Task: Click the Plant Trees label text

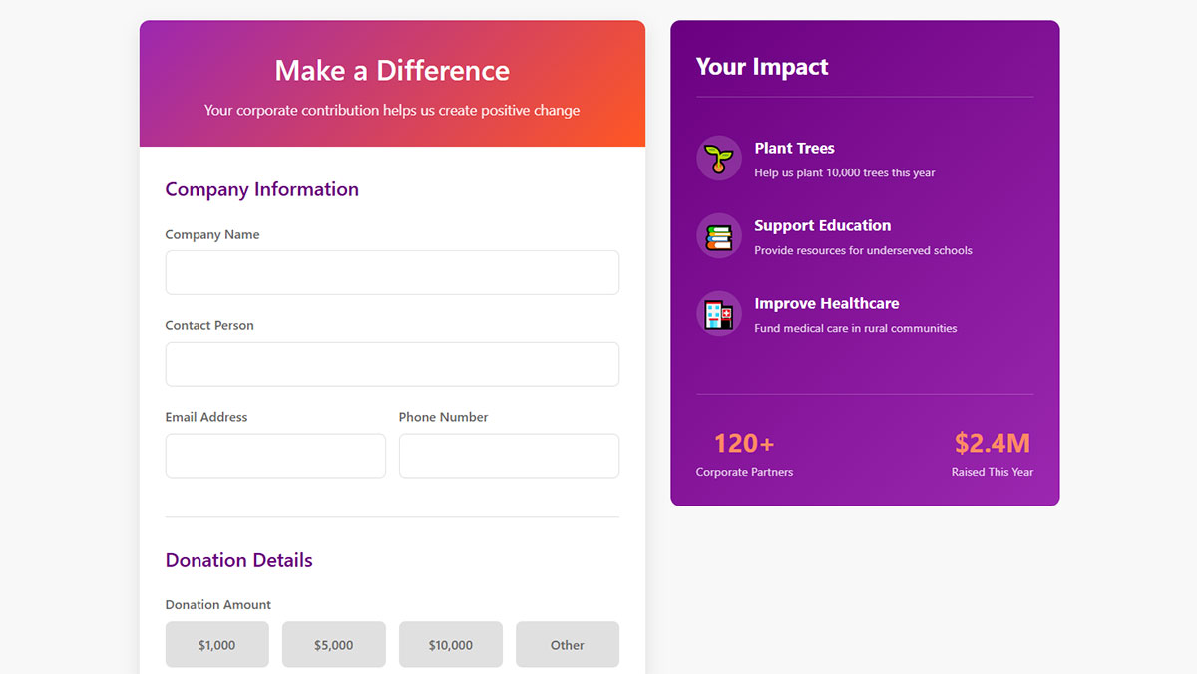Action: tap(794, 148)
